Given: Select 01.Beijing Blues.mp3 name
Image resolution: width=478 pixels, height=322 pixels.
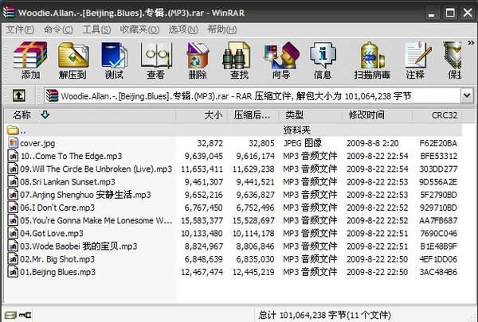Looking at the screenshot, I should click(57, 273).
